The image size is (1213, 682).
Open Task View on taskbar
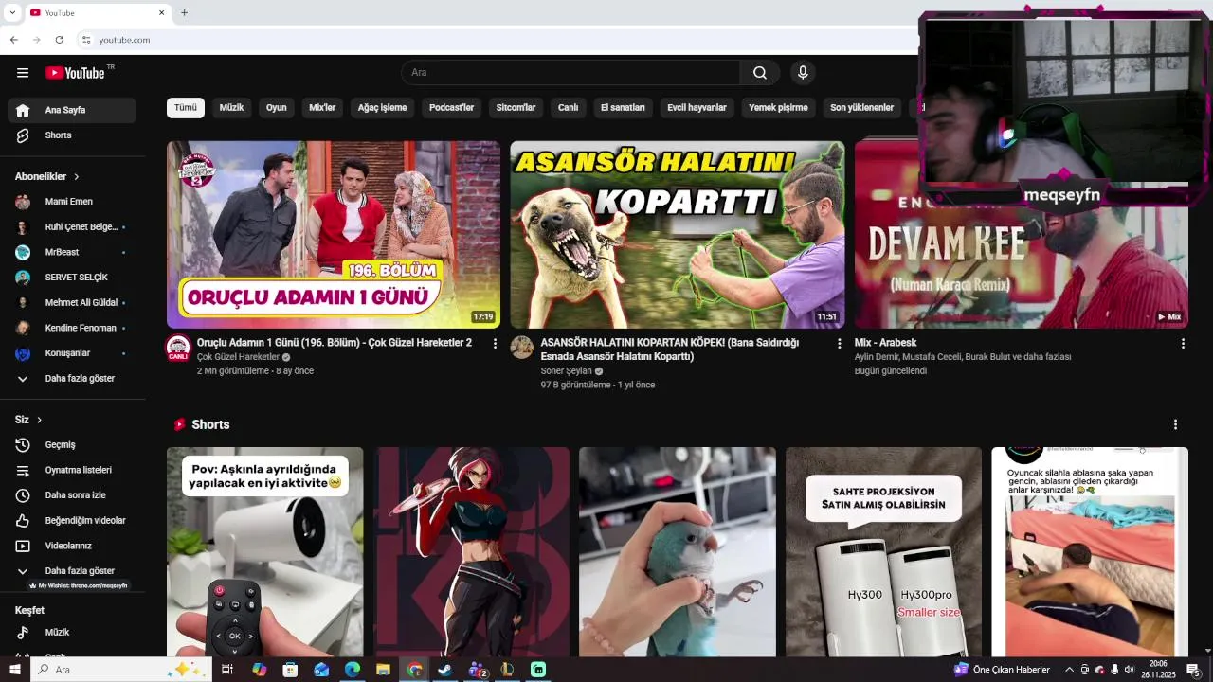coord(227,670)
